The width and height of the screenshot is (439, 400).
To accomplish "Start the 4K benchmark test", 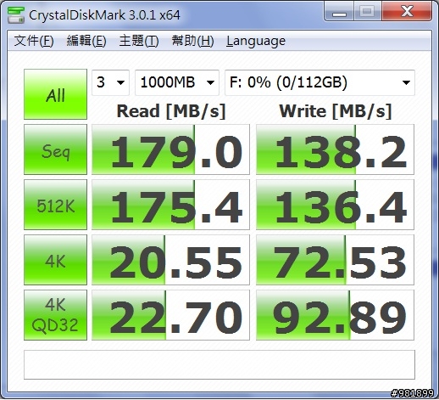I will (x=55, y=260).
